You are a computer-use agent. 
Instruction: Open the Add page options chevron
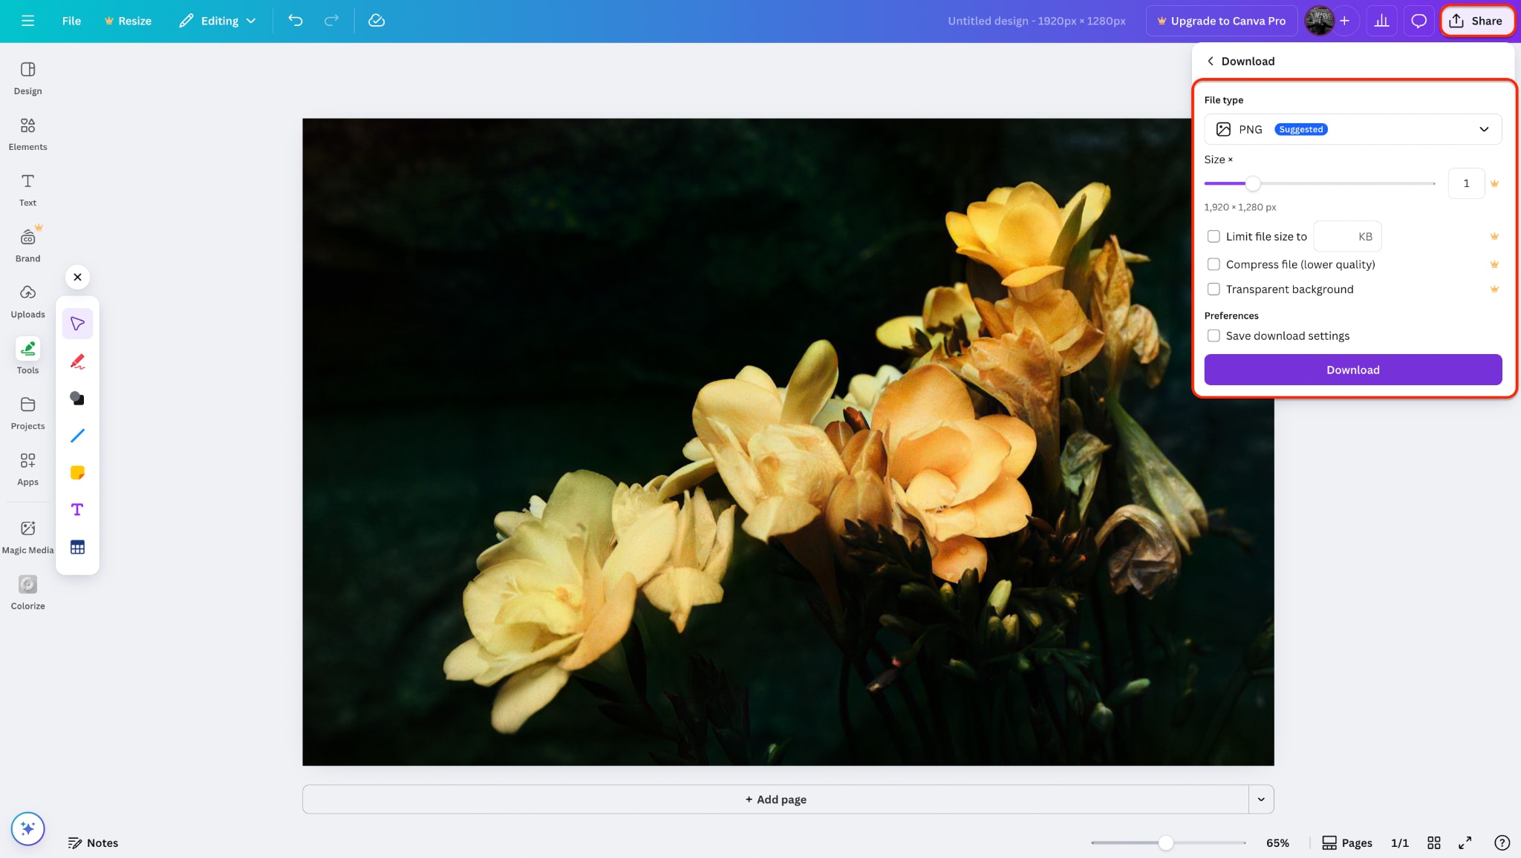tap(1261, 799)
